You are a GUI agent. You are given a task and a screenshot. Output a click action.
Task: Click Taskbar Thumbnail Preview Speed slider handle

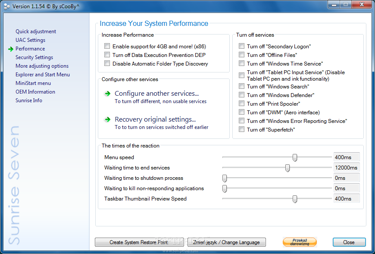tap(295, 199)
